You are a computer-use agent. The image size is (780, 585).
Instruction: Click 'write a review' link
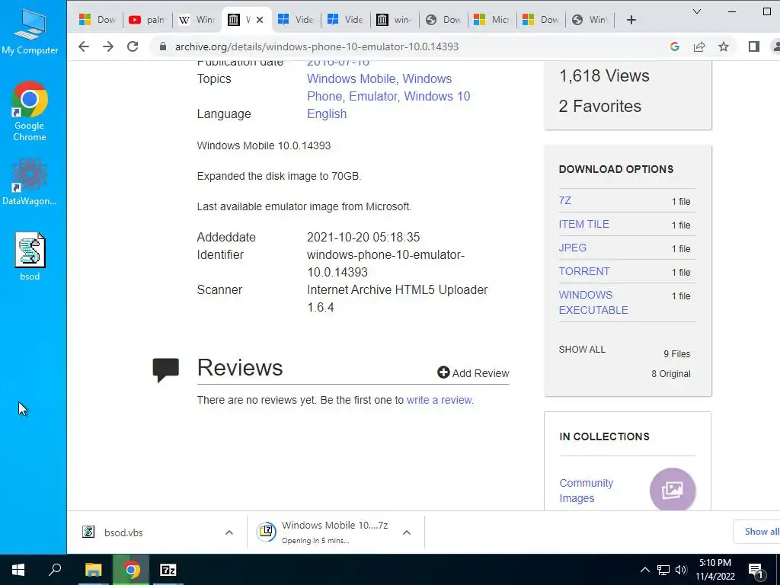440,401
